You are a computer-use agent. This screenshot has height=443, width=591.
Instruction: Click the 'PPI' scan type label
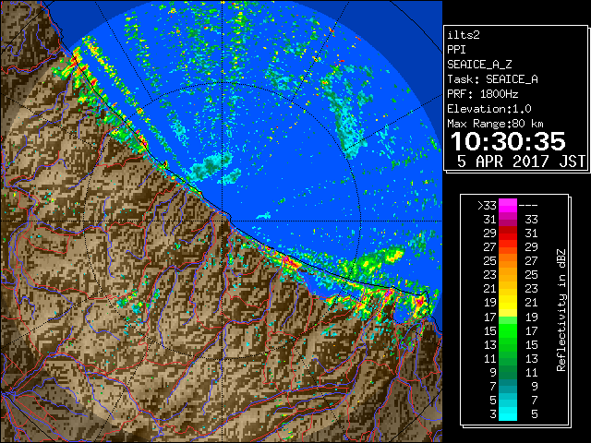coord(456,50)
